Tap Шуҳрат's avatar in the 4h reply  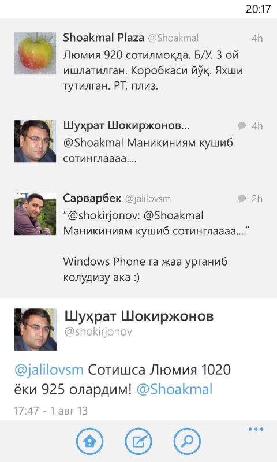[35, 141]
